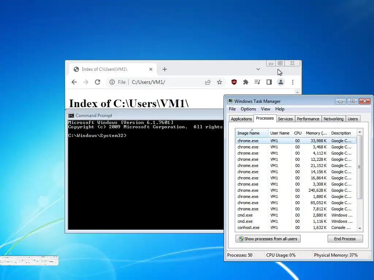374x280 pixels.
Task: Select chrome.exe row using 240,628 K
Action: click(296, 190)
